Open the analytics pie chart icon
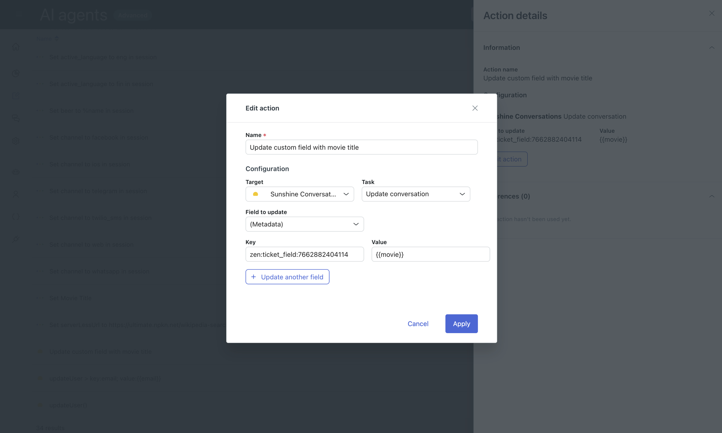The image size is (722, 433). [x=16, y=74]
